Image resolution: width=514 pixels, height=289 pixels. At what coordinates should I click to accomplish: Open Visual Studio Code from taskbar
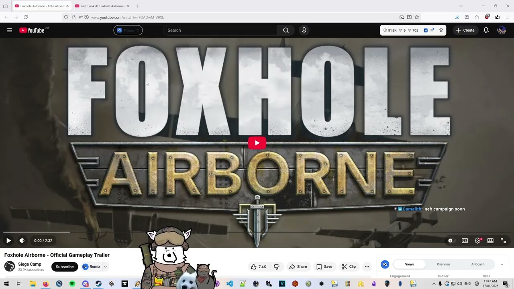pos(229,284)
